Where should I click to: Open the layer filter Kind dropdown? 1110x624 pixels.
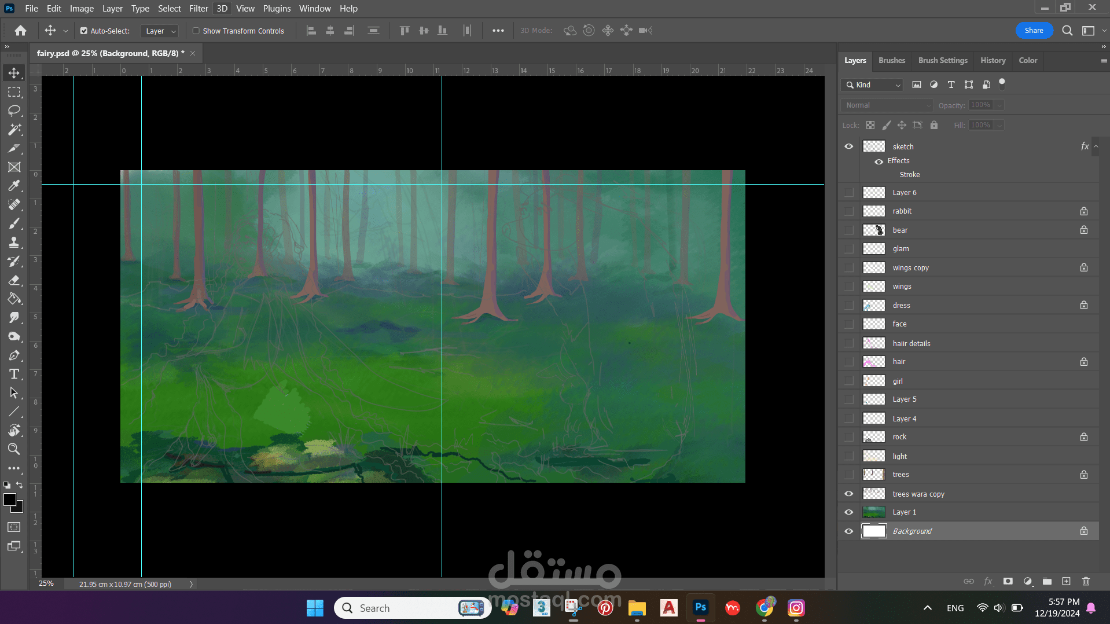pos(872,85)
